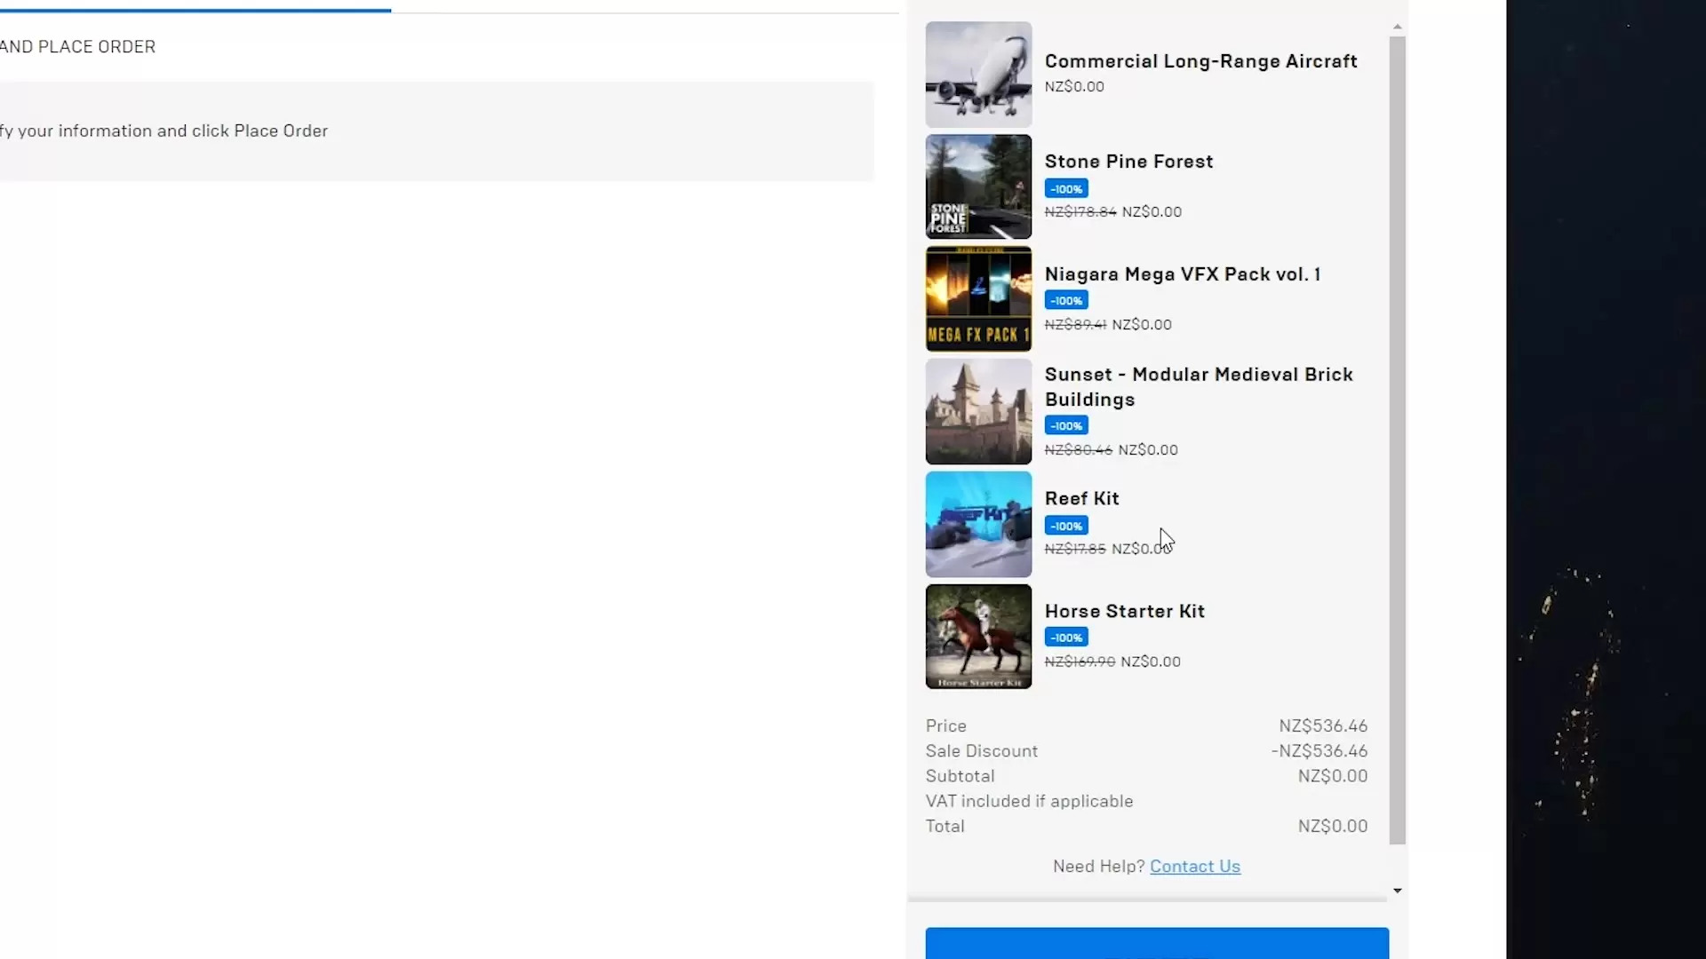Click the Horse Starter Kit thumbnail
Viewport: 1706px width, 959px height.
[x=978, y=636]
